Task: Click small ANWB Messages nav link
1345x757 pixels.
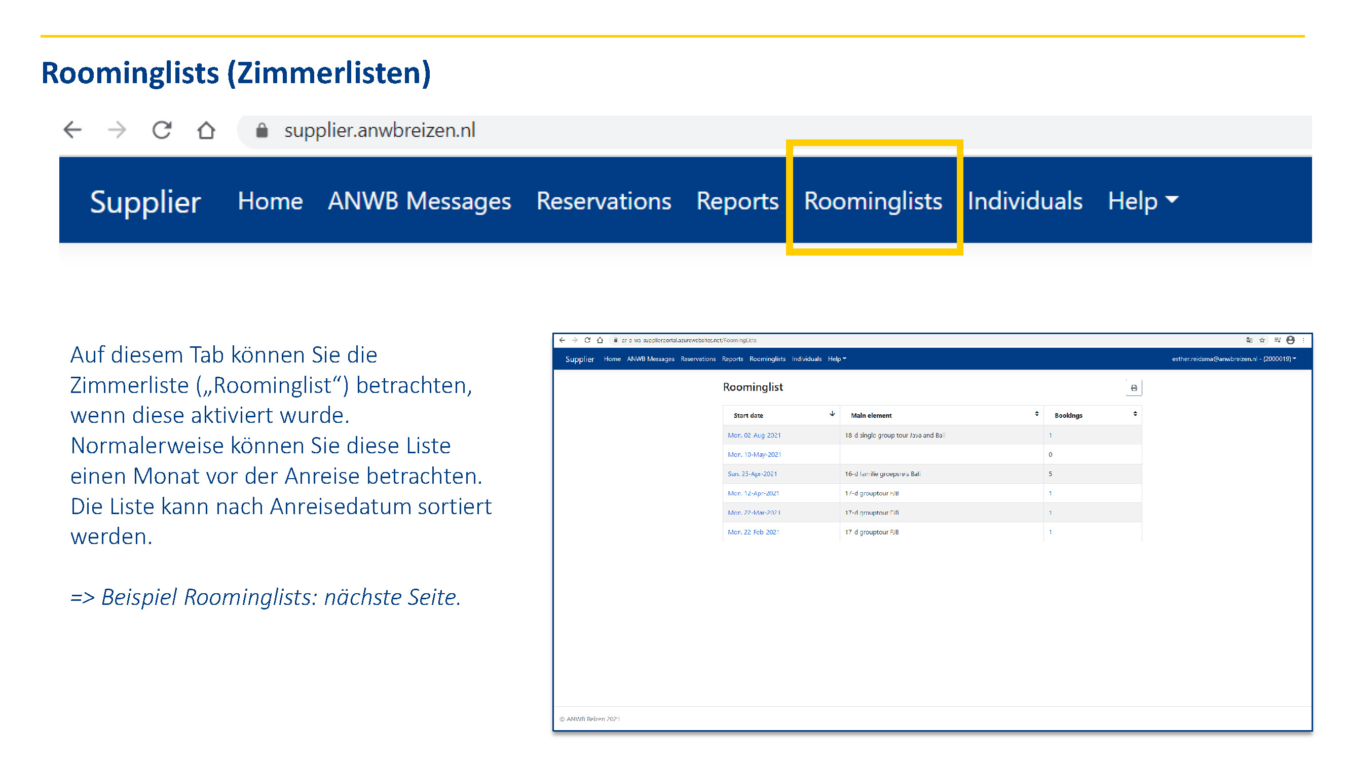Action: click(x=651, y=359)
